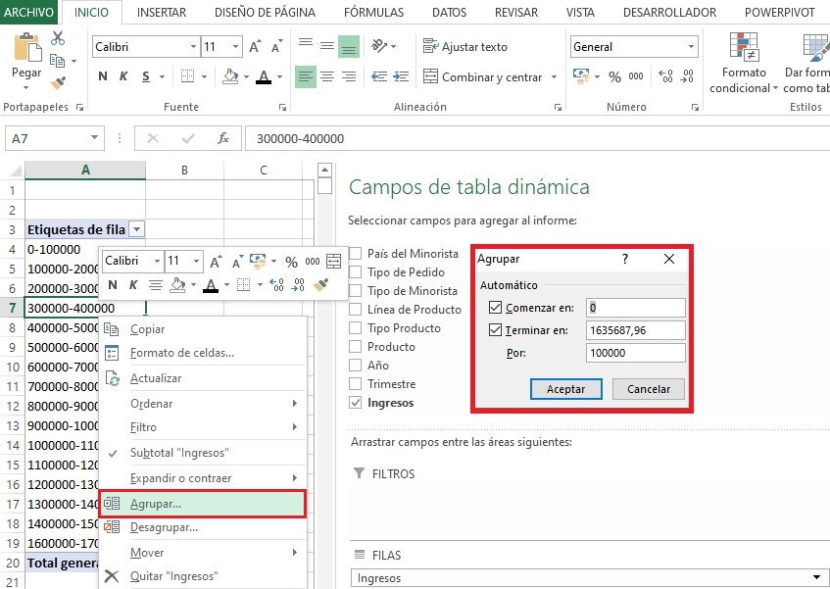
Task: Click the insert function fx icon
Action: 223,138
